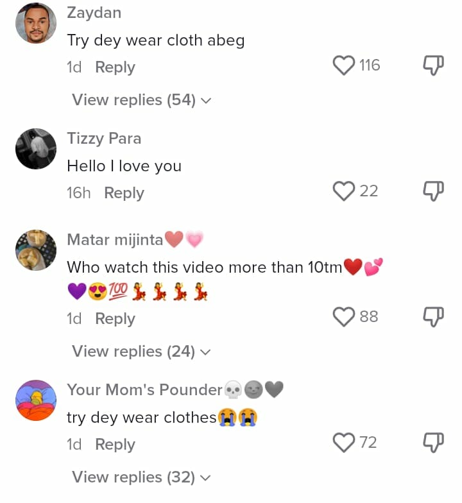Expand the 24 replies under Matar mijinta's comment
Screen dimensions: 462x503
[141, 352]
